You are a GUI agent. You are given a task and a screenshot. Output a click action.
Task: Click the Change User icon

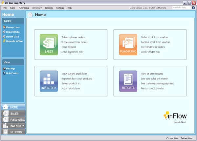click(4, 27)
